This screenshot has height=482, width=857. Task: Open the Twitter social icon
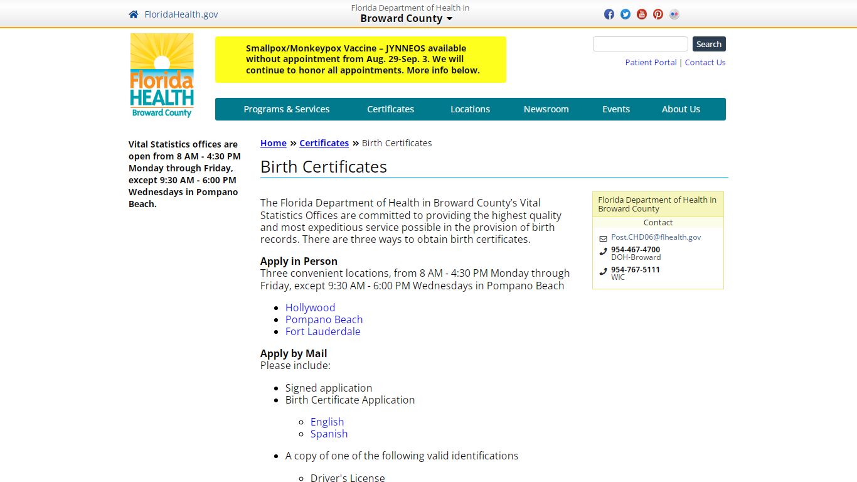[x=625, y=14]
